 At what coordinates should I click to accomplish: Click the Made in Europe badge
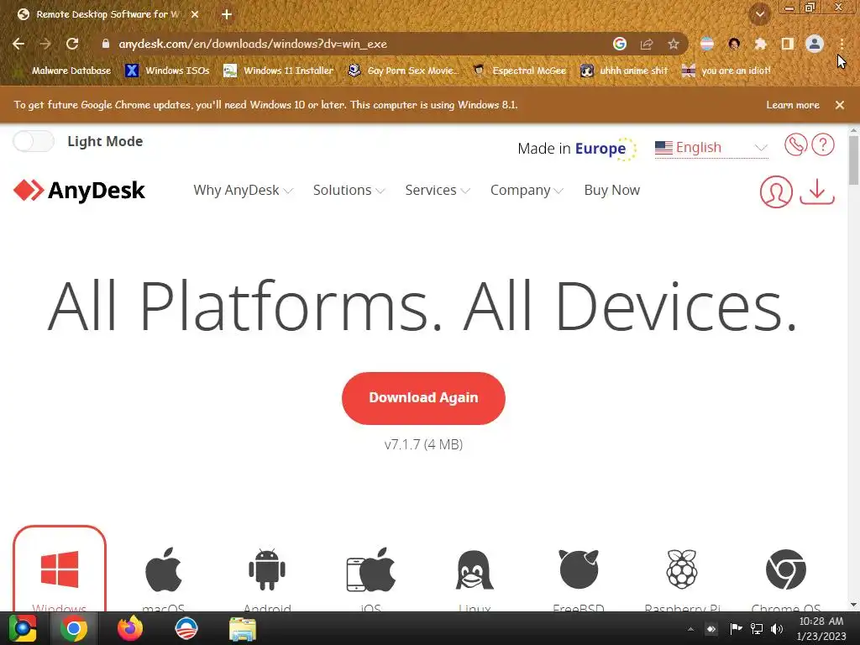click(578, 148)
